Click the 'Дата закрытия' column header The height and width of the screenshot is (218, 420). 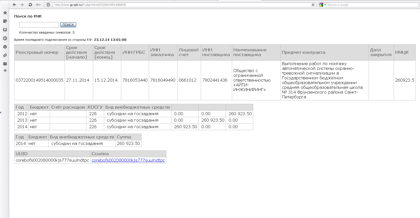pos(381,52)
